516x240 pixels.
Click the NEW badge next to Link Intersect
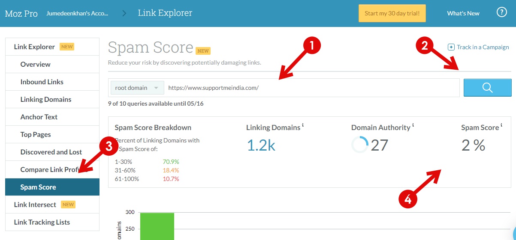point(68,204)
